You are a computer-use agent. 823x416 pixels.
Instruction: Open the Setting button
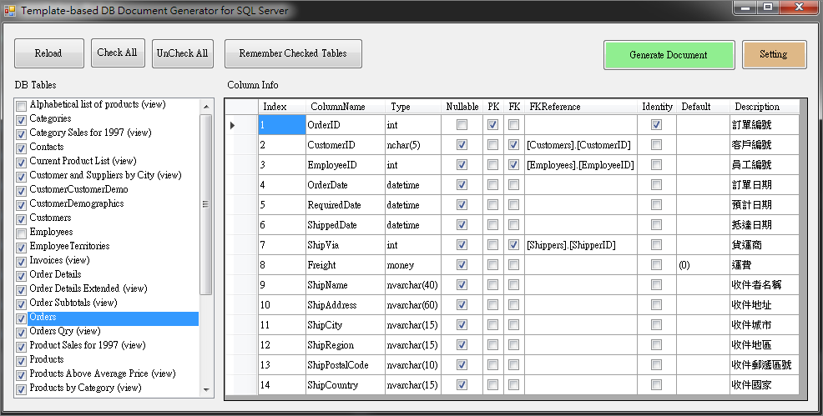coord(775,54)
